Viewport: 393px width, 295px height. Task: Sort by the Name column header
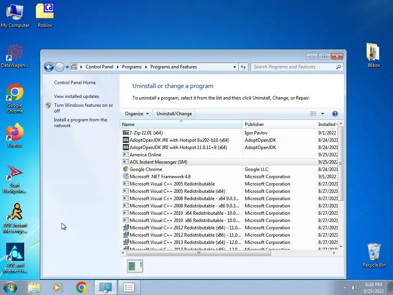coord(181,124)
